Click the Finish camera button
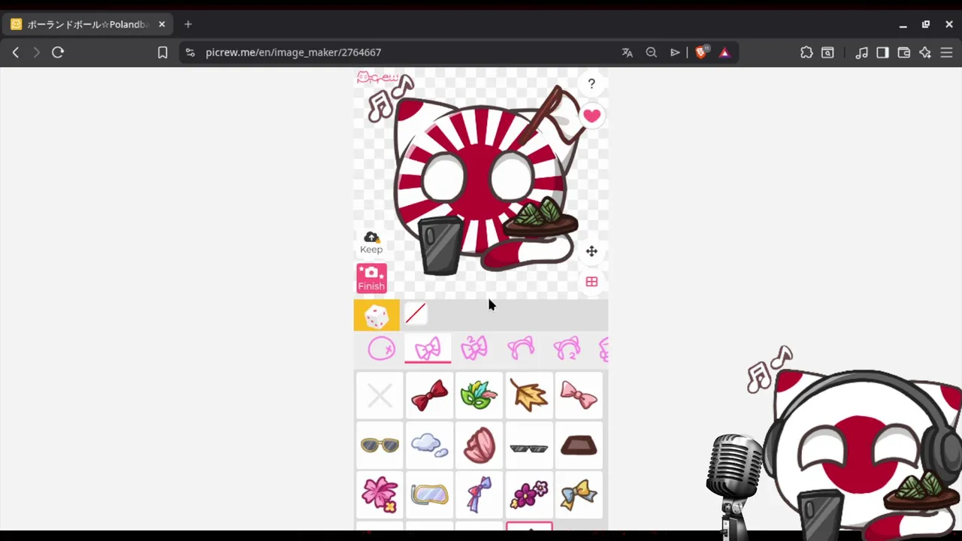Image resolution: width=962 pixels, height=541 pixels. [371, 278]
